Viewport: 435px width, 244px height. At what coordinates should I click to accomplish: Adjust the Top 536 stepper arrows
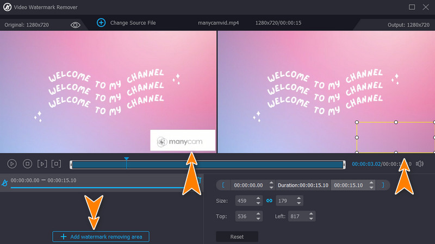click(259, 216)
